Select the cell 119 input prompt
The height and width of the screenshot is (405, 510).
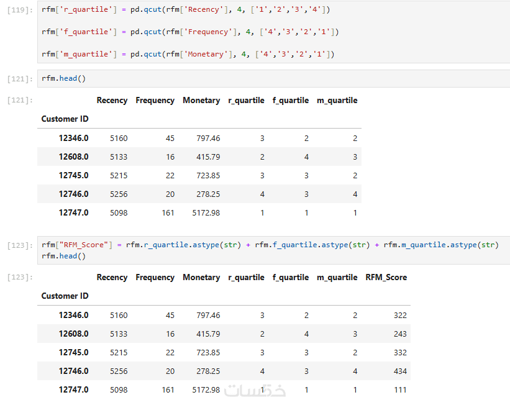point(22,10)
